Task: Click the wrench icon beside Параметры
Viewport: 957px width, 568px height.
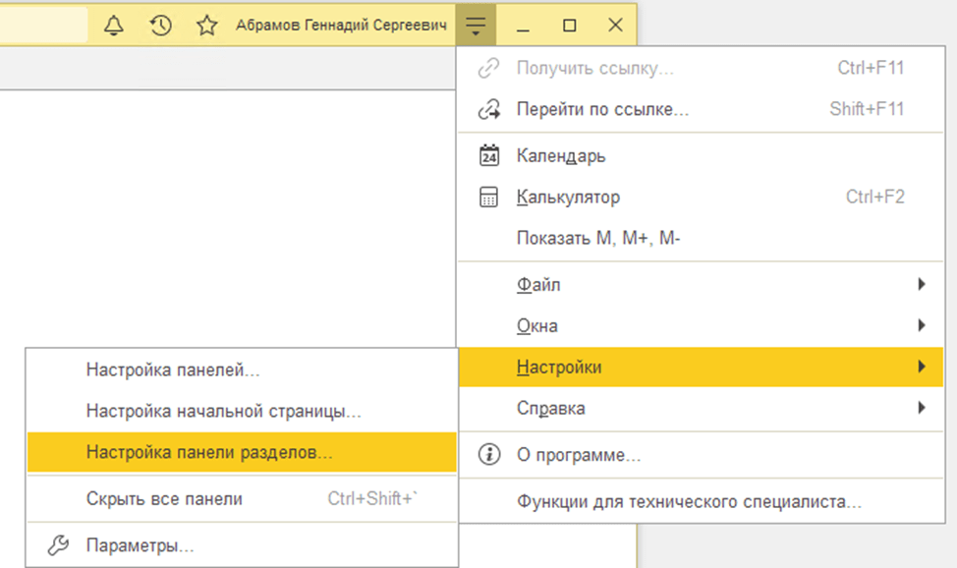Action: click(59, 545)
